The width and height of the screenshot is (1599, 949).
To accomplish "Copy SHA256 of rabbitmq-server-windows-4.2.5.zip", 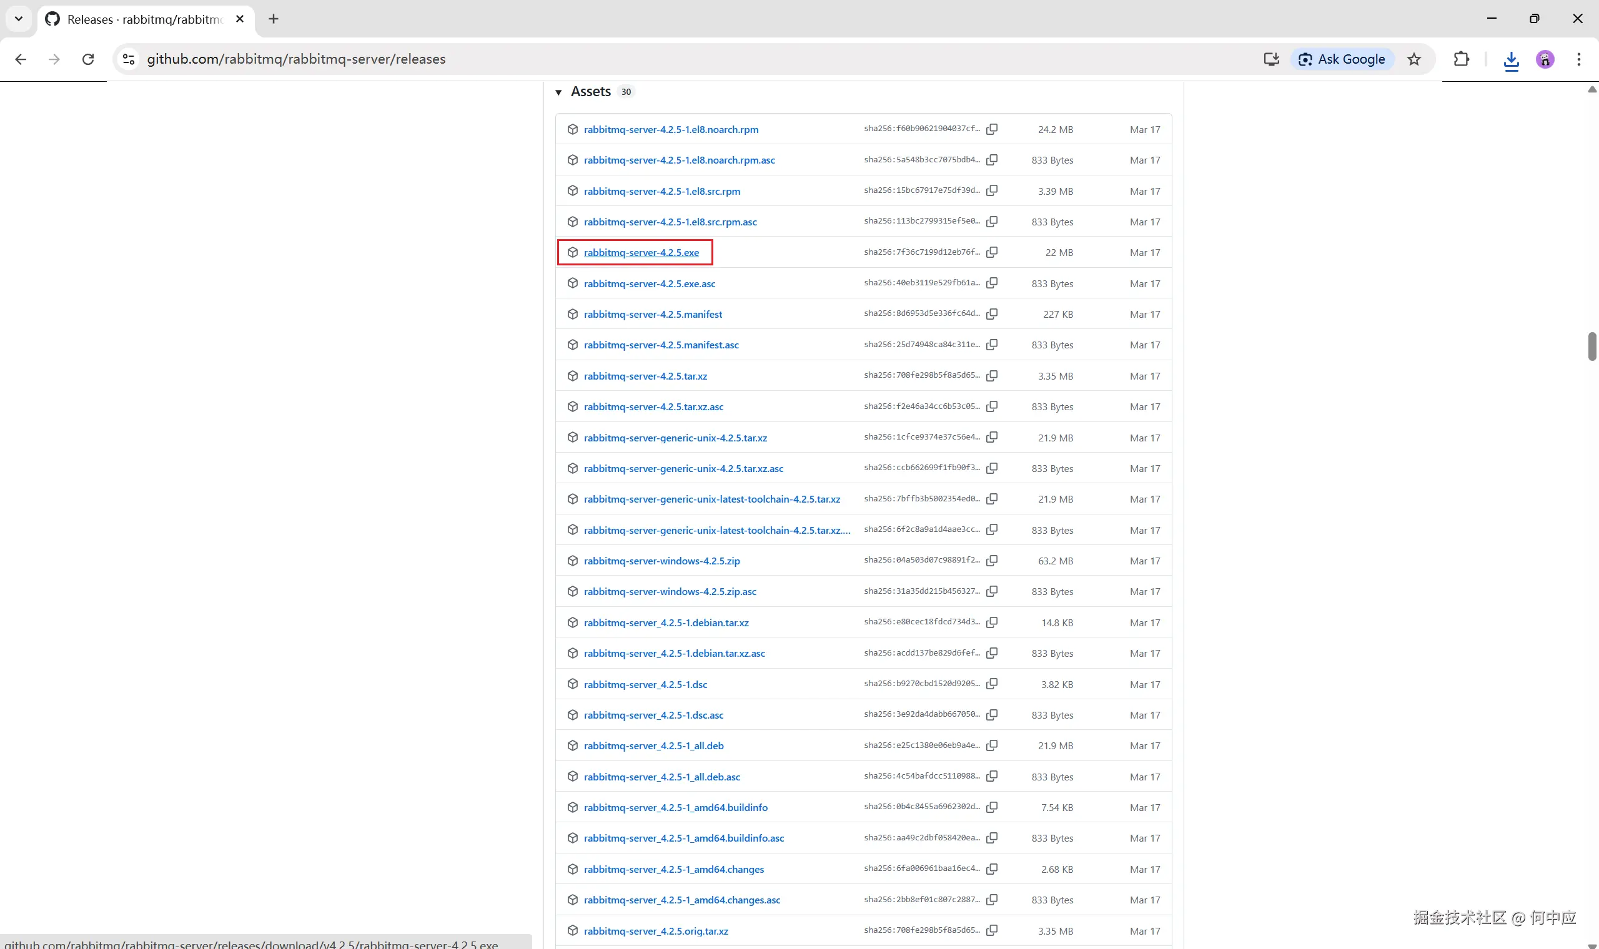I will 991,561.
